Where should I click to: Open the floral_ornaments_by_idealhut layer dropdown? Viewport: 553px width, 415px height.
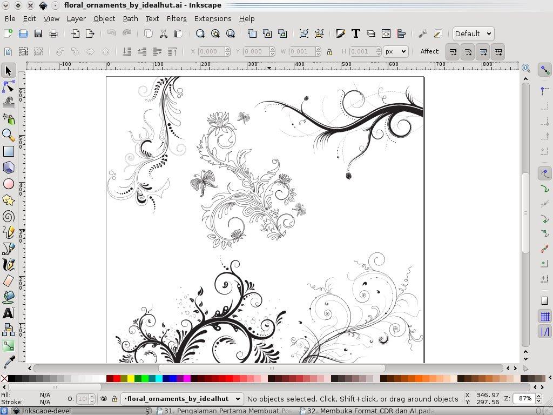181,399
